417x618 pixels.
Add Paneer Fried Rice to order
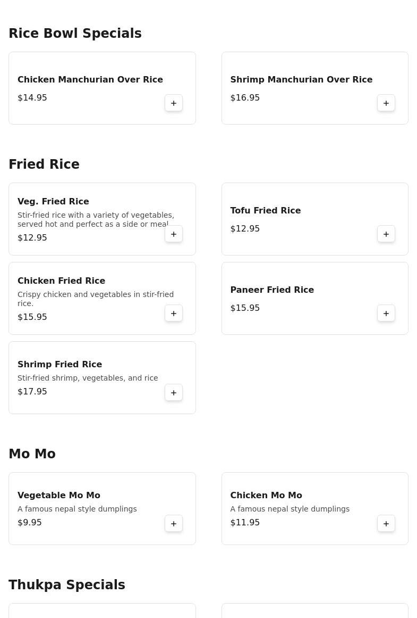click(x=386, y=314)
